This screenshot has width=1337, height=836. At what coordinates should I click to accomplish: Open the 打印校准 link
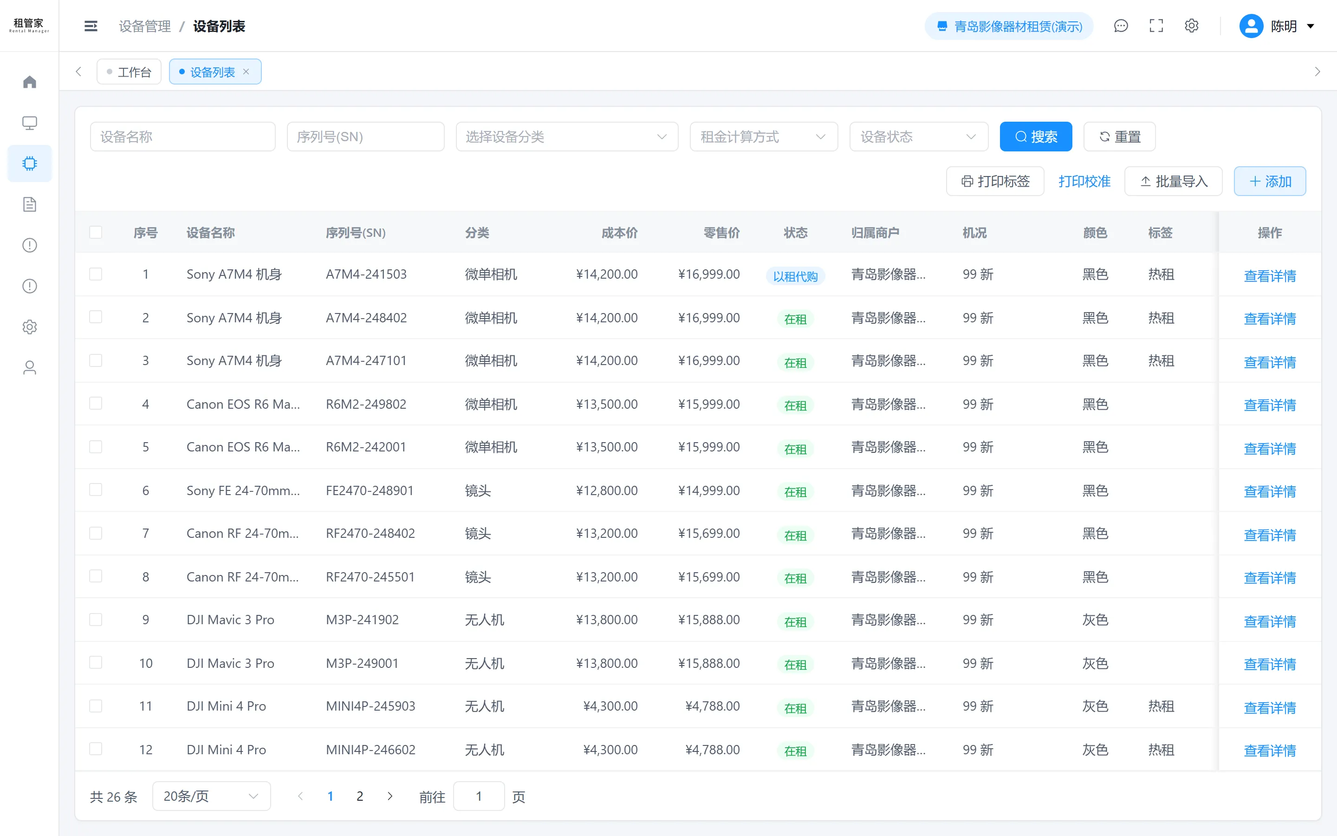click(x=1084, y=181)
